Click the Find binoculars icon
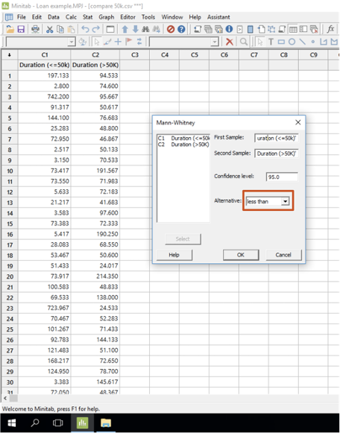Image resolution: width=340 pixels, height=433 pixels. coord(145,29)
